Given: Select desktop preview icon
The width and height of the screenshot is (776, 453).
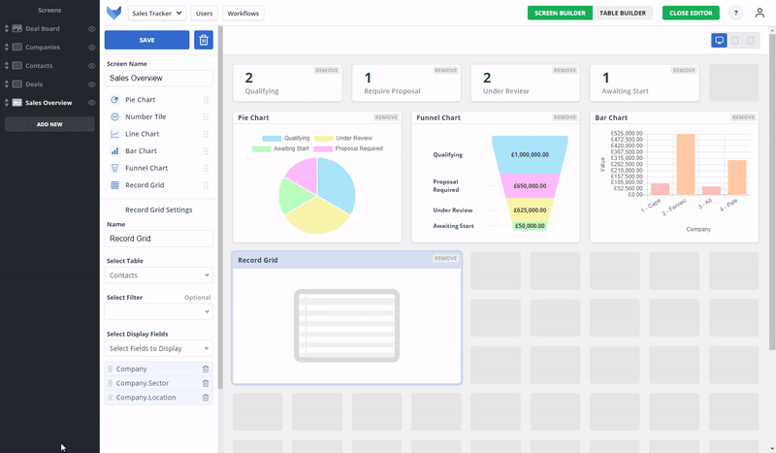Looking at the screenshot, I should (719, 40).
